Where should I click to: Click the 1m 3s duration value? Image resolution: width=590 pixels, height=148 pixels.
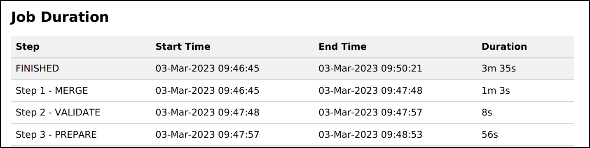(x=496, y=91)
